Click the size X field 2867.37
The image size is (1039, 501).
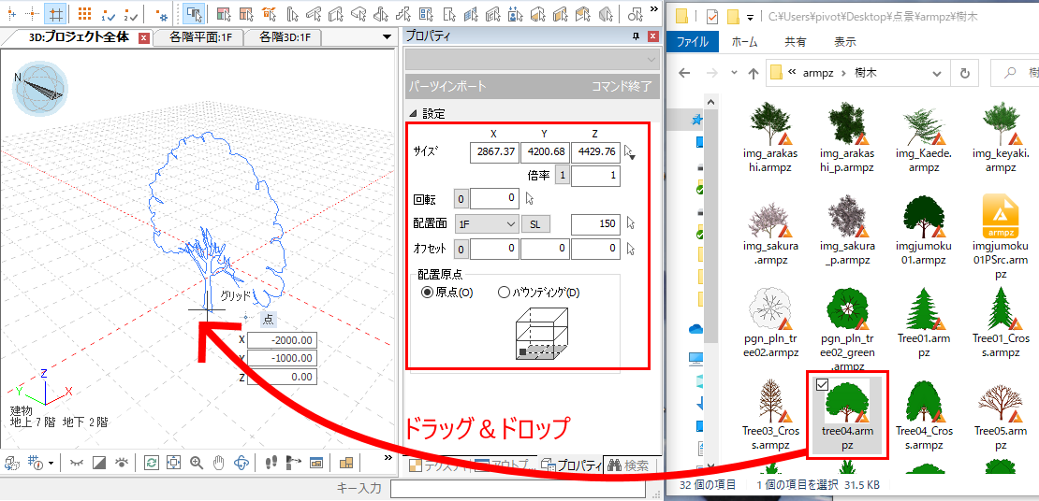point(493,152)
